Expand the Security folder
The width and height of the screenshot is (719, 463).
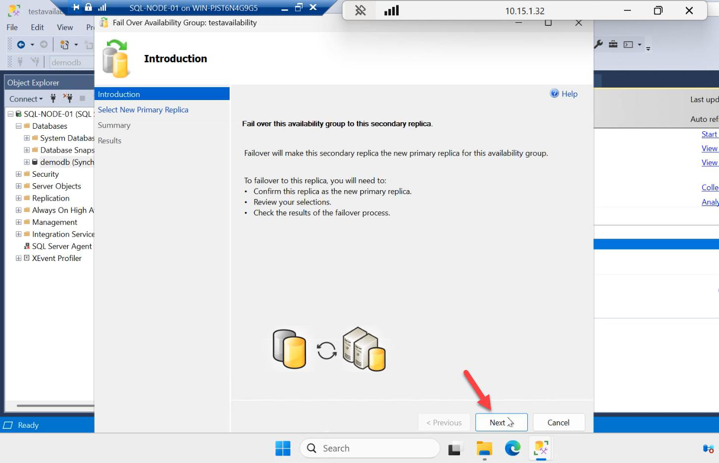pos(18,174)
